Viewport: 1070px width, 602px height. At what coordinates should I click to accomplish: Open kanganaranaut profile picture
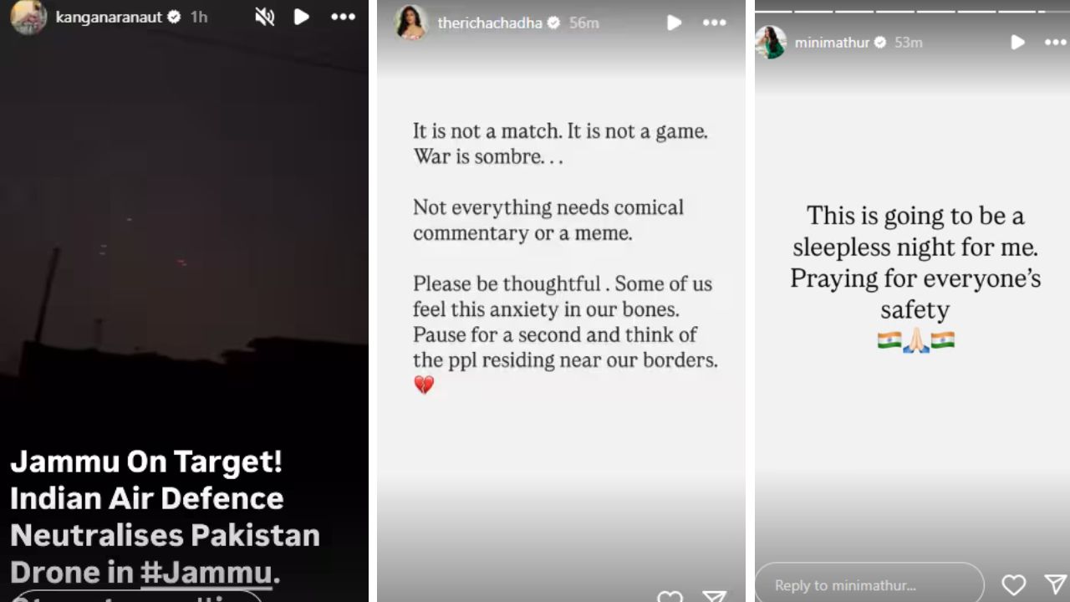click(28, 17)
